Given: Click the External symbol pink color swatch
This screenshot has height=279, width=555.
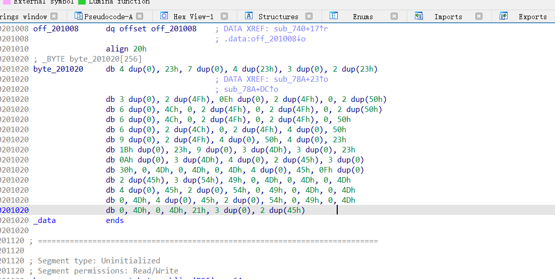Looking at the screenshot, I should pyautogui.click(x=7, y=2).
